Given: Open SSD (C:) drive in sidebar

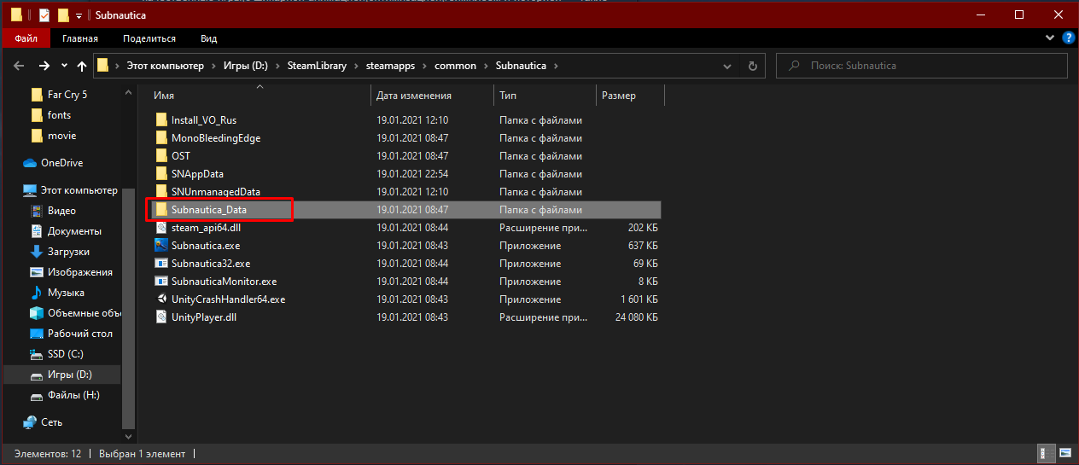Looking at the screenshot, I should tap(66, 354).
